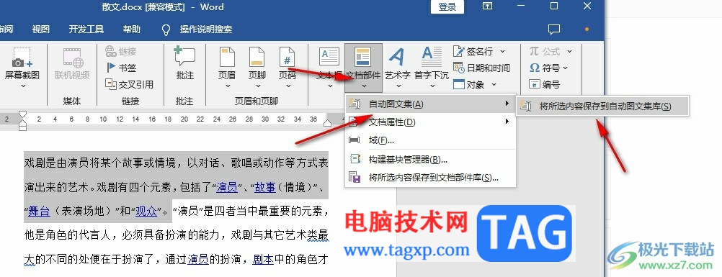Open the 帮助 ribbon tab
Screen dimensions: 722x277
point(132,29)
